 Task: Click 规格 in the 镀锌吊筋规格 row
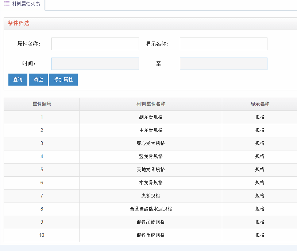pyautogui.click(x=260, y=222)
